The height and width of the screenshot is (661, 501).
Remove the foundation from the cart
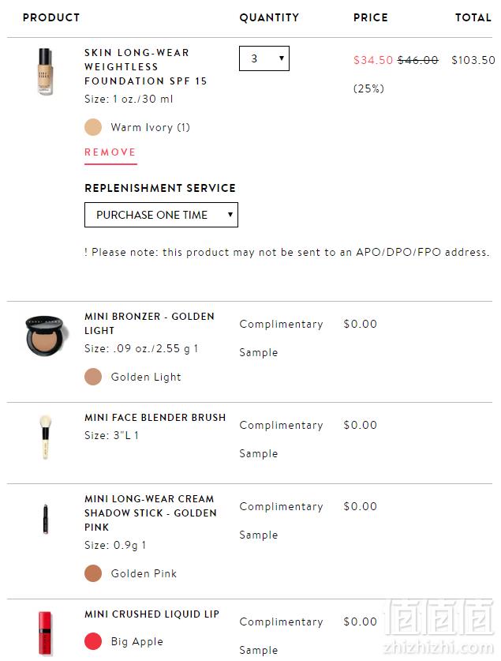110,152
